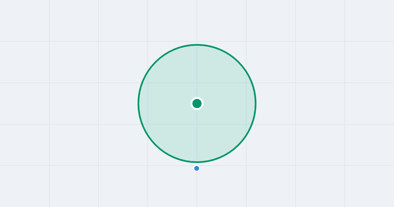
Task: Select the circle outline at its topmost point
Action: tap(197, 45)
